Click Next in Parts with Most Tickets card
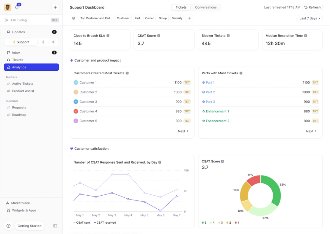Viewport: 330px width, 234px height. click(311, 131)
